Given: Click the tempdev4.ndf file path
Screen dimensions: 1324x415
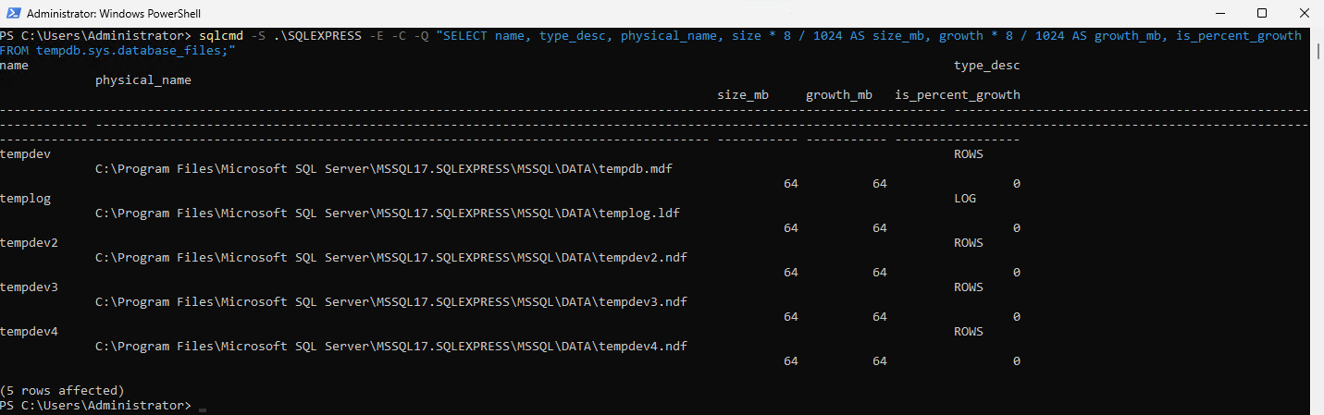Looking at the screenshot, I should tap(391, 347).
